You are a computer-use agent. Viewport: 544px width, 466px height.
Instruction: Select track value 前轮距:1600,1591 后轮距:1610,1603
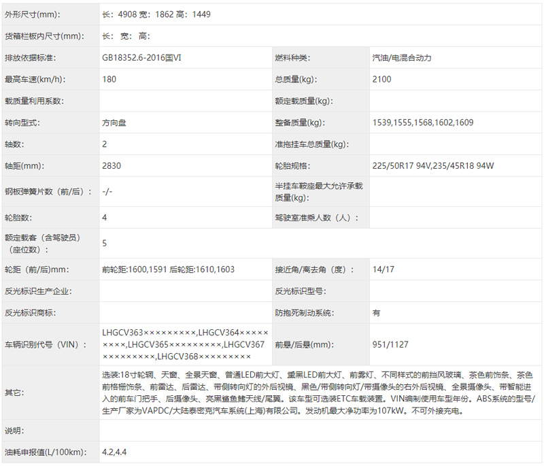[168, 269]
